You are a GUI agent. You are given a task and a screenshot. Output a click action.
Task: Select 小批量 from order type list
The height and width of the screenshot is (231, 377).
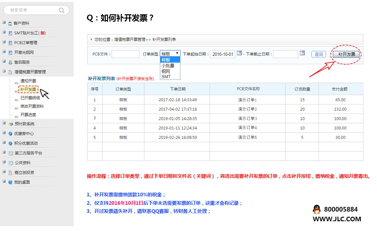tap(168, 66)
